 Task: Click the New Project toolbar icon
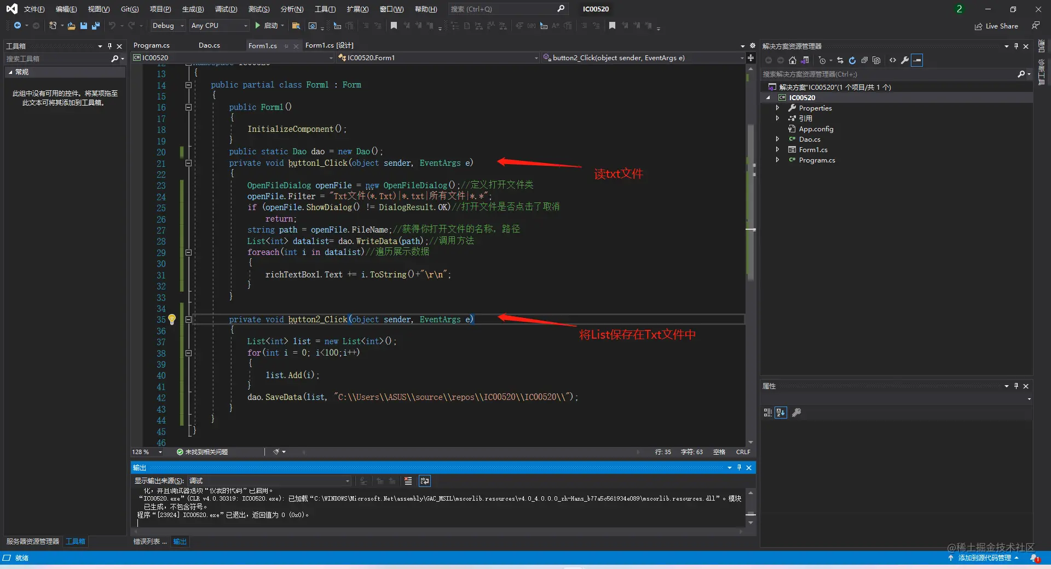tap(53, 26)
